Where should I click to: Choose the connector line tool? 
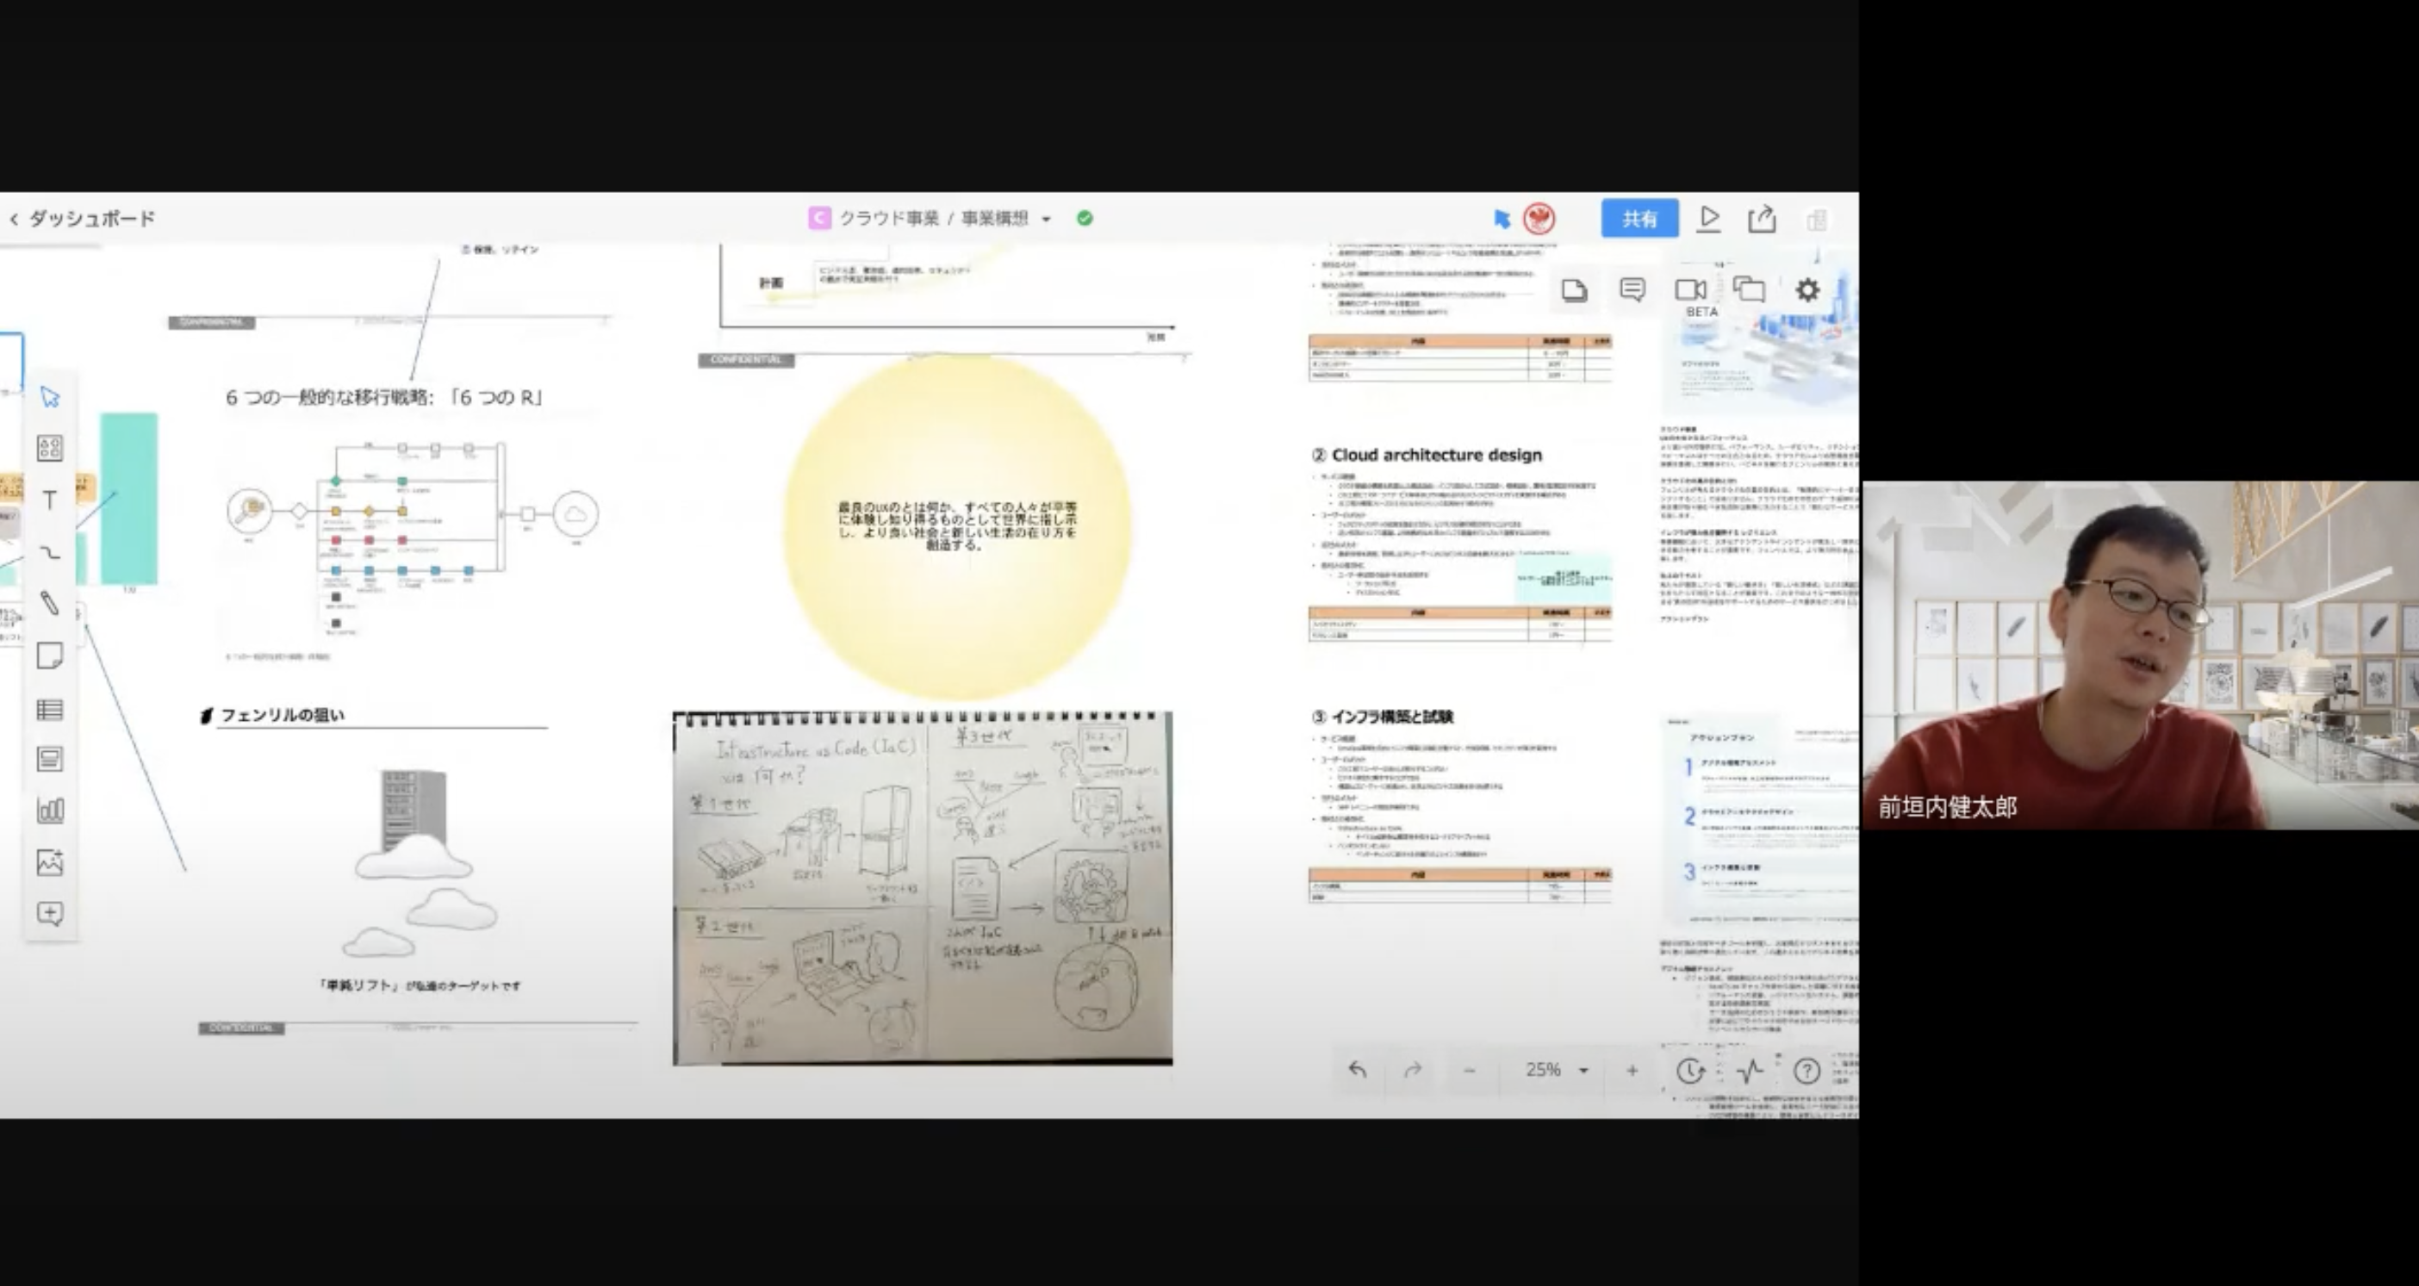(50, 552)
